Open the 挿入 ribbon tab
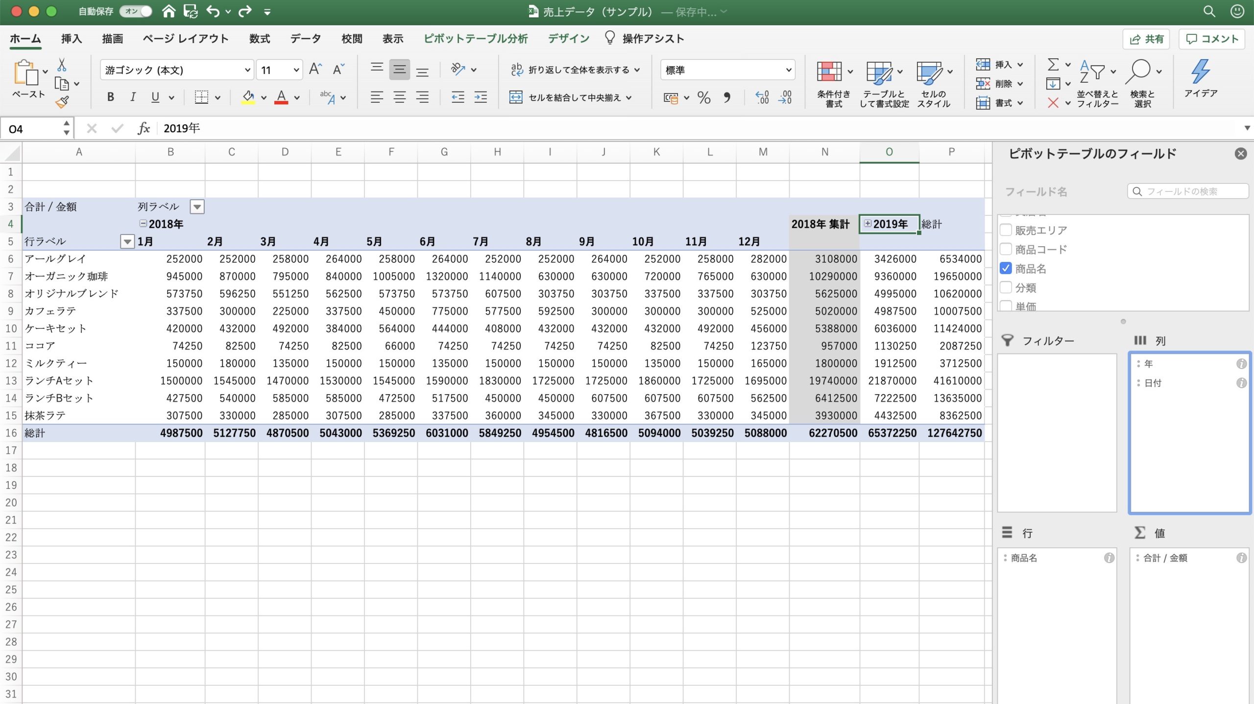 pos(72,39)
